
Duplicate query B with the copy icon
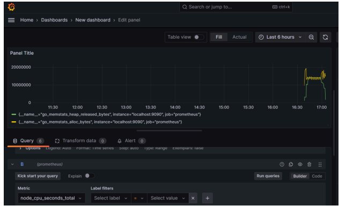pos(291,164)
